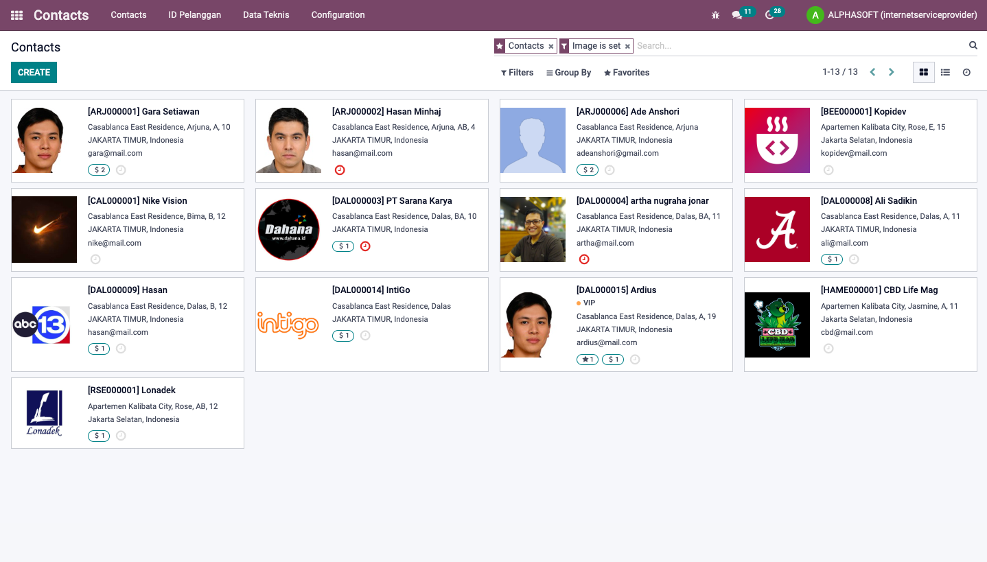Expand the Group By dropdown
987x562 pixels.
(568, 73)
